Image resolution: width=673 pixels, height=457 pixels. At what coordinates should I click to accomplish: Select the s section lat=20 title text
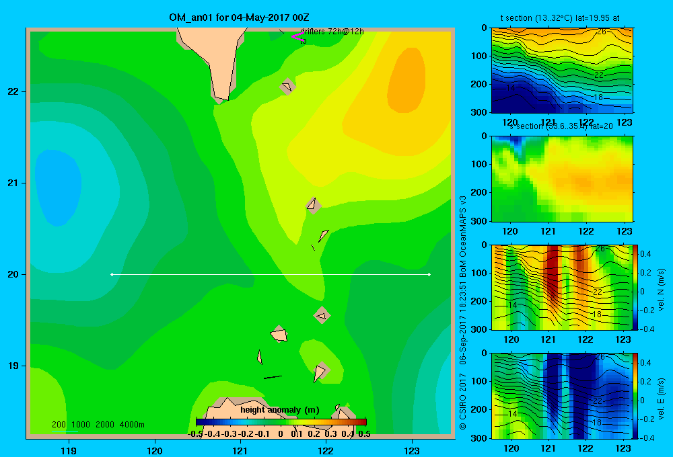pos(561,126)
